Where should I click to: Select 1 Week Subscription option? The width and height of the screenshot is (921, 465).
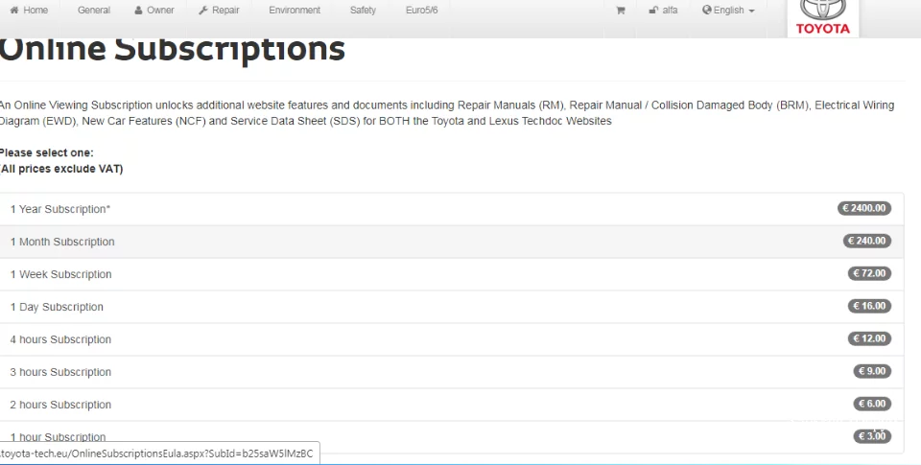coord(452,274)
